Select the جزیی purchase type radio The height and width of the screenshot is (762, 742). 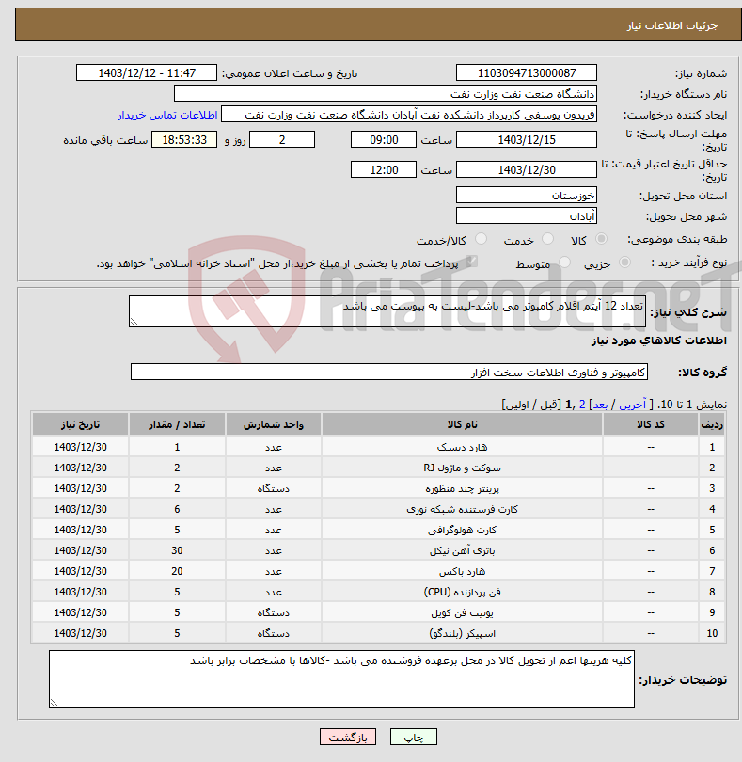point(624,262)
